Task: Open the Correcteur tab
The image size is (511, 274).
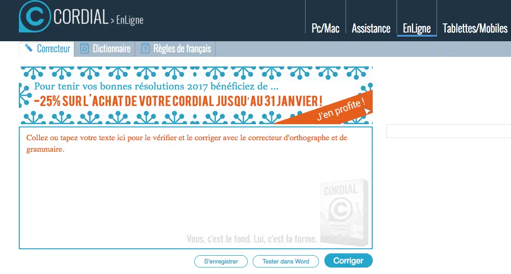Action: 46,49
